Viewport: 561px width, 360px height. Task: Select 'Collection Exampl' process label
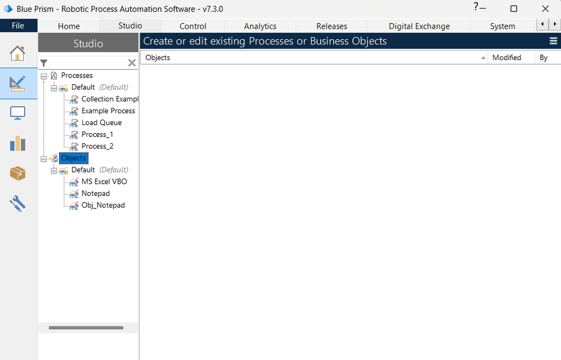coord(110,99)
